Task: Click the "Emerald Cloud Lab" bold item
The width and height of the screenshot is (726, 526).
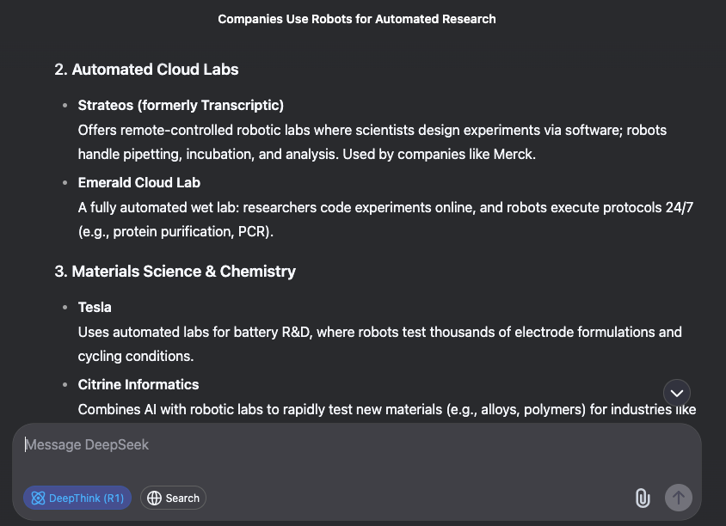Action: pos(139,183)
